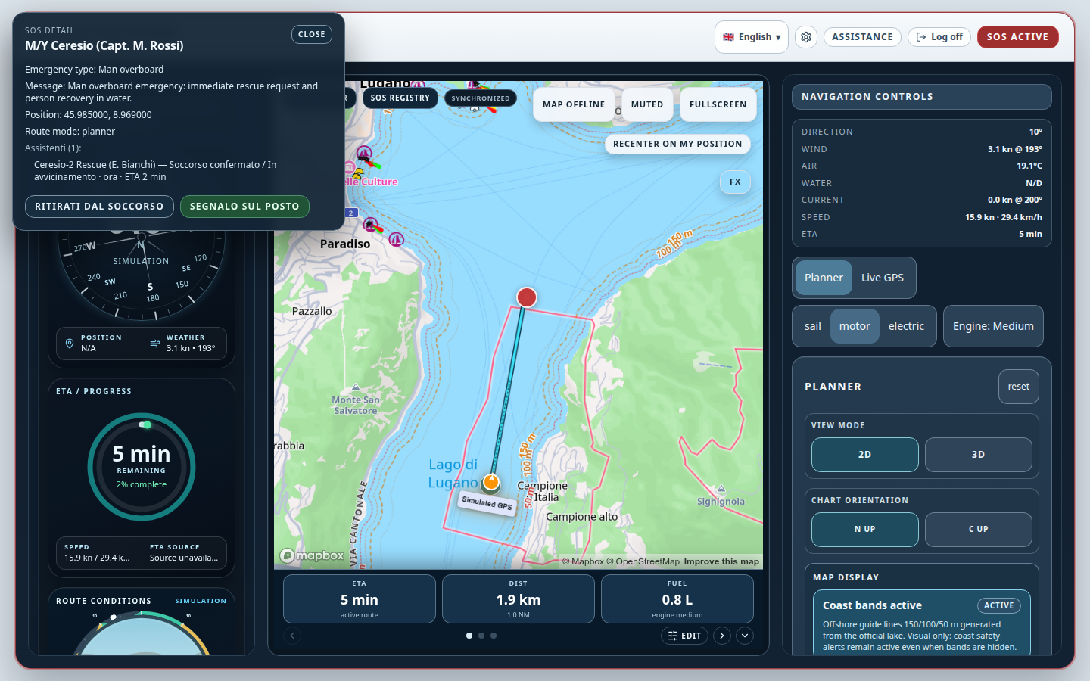Select electric propulsion mode
Viewport: 1090px width, 681px height.
click(906, 326)
